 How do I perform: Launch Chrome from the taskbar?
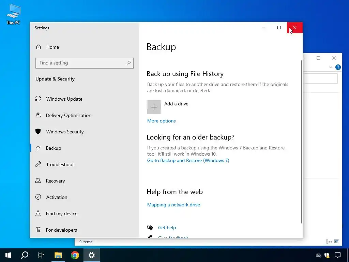[75, 255]
